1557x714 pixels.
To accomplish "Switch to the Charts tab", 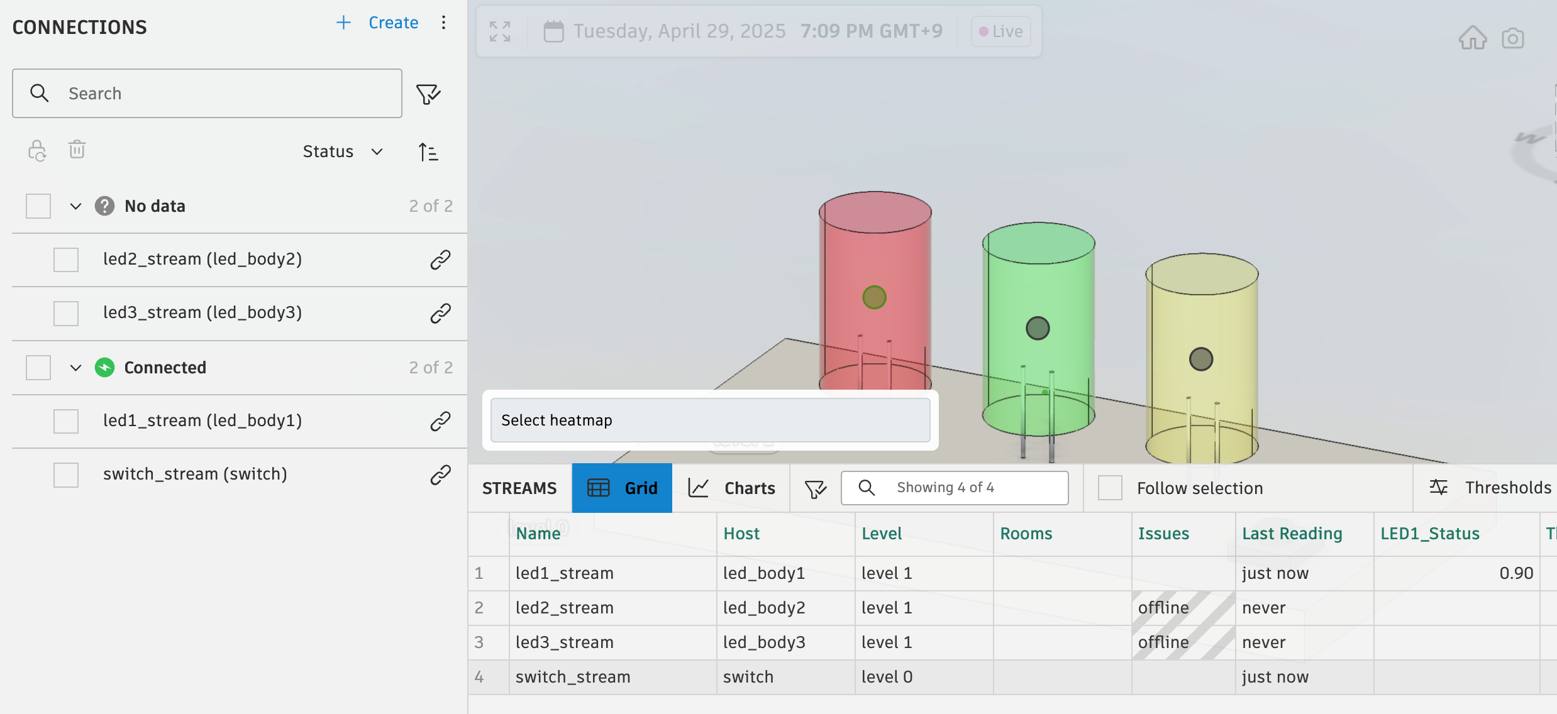I will click(x=731, y=488).
